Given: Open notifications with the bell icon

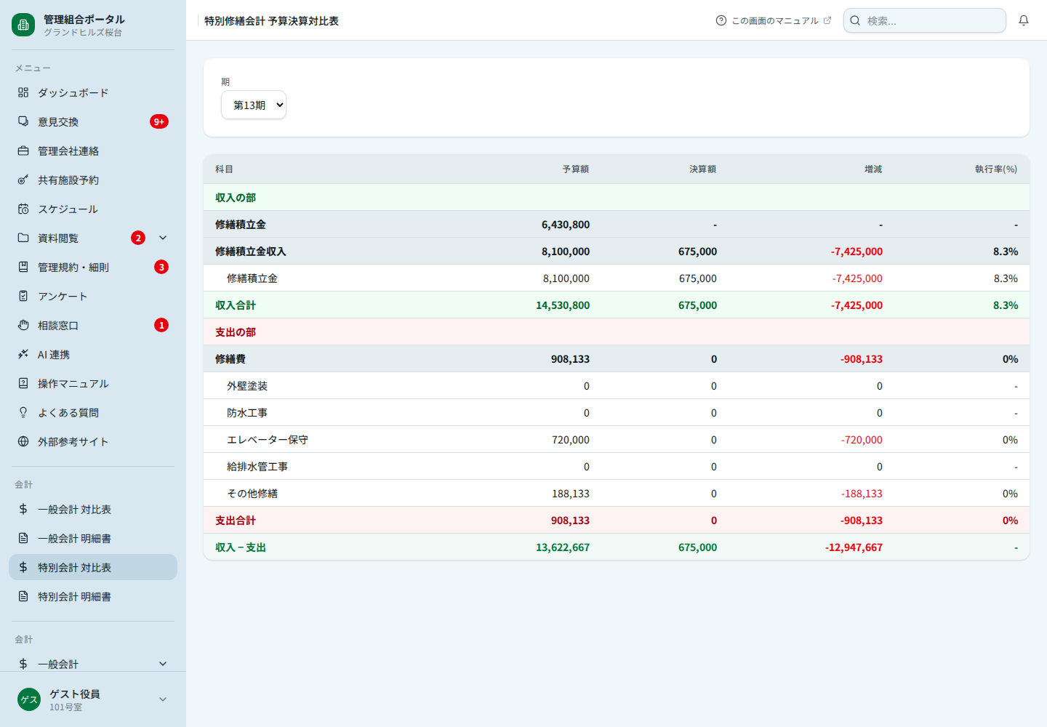Looking at the screenshot, I should click(1024, 20).
